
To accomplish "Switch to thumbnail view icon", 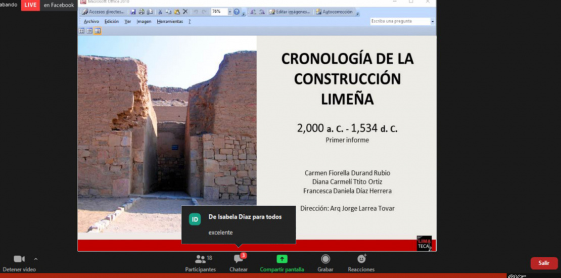I will 81,31.
